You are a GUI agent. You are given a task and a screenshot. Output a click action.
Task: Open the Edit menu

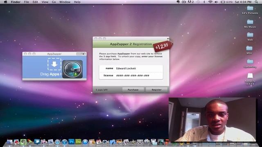35,2
